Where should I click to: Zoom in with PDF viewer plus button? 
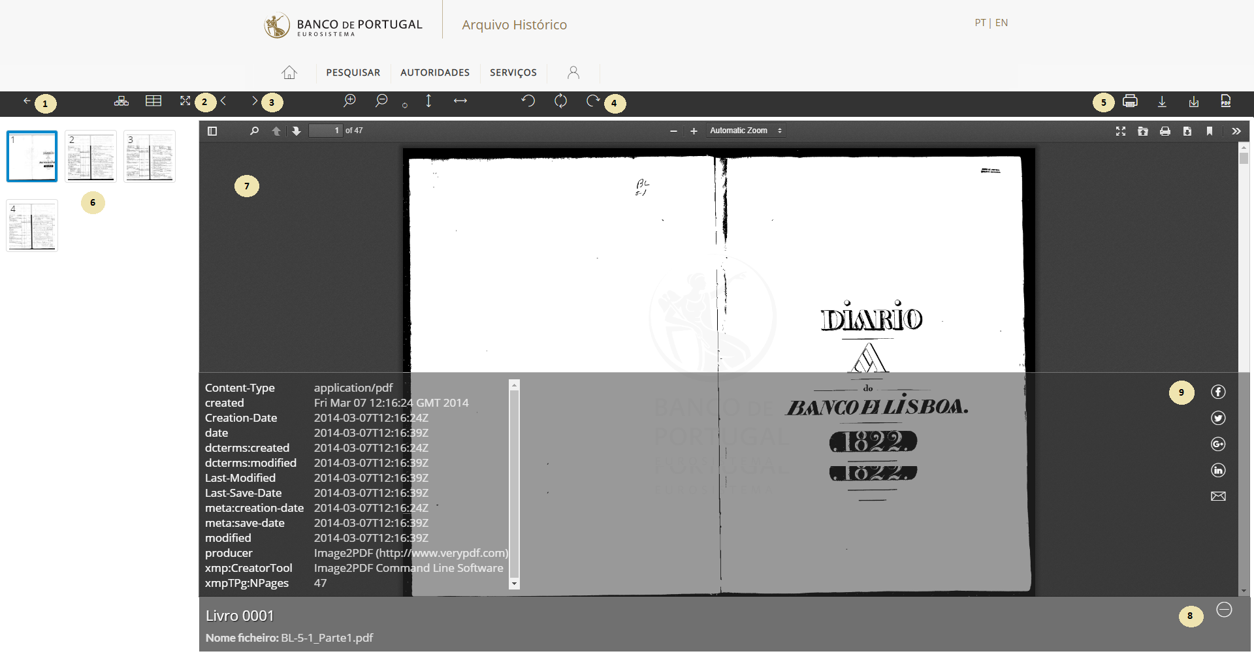pos(694,131)
